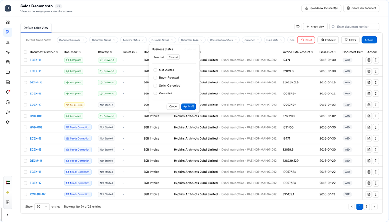Click Cancel in Business Status popup

click(x=173, y=106)
